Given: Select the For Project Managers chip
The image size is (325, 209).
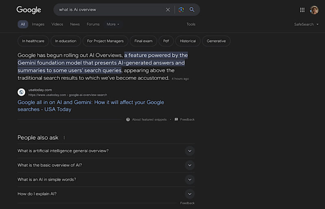Looking at the screenshot, I should [105, 41].
